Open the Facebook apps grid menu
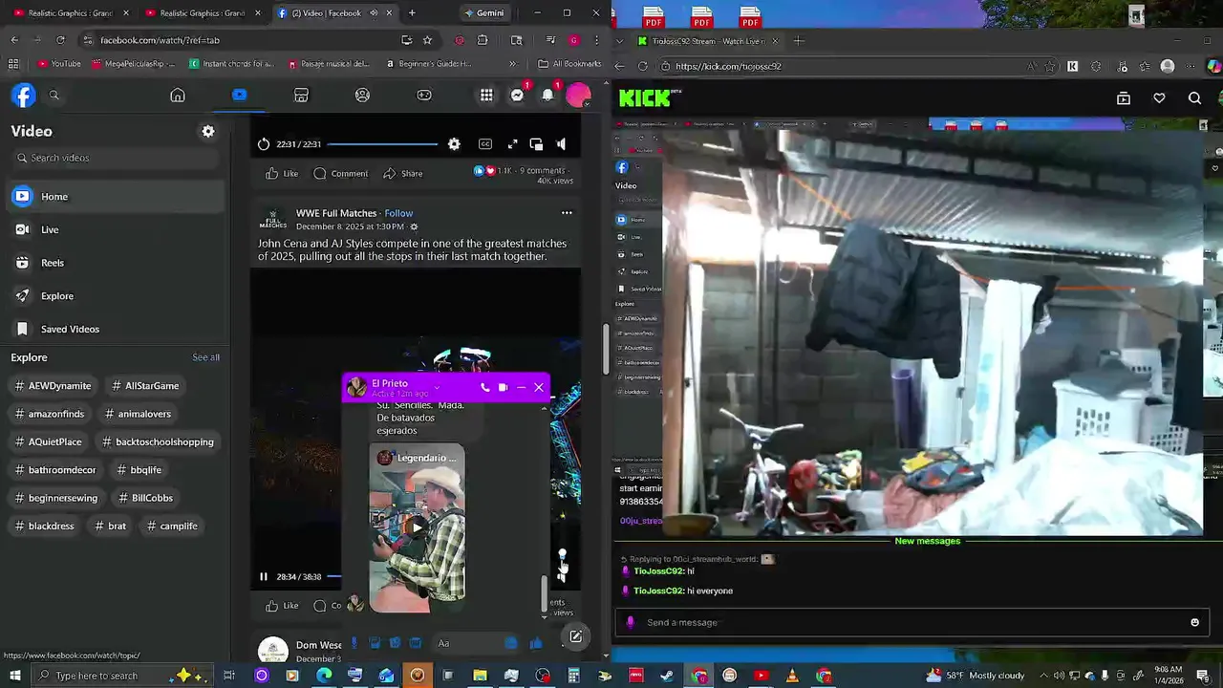 [486, 95]
